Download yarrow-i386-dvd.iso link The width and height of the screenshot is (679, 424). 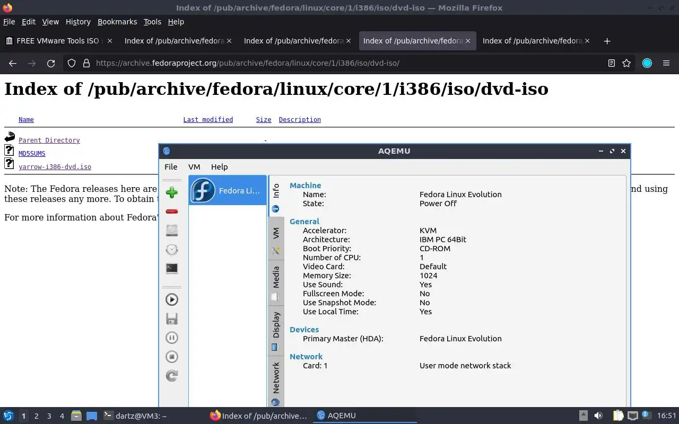tap(55, 167)
